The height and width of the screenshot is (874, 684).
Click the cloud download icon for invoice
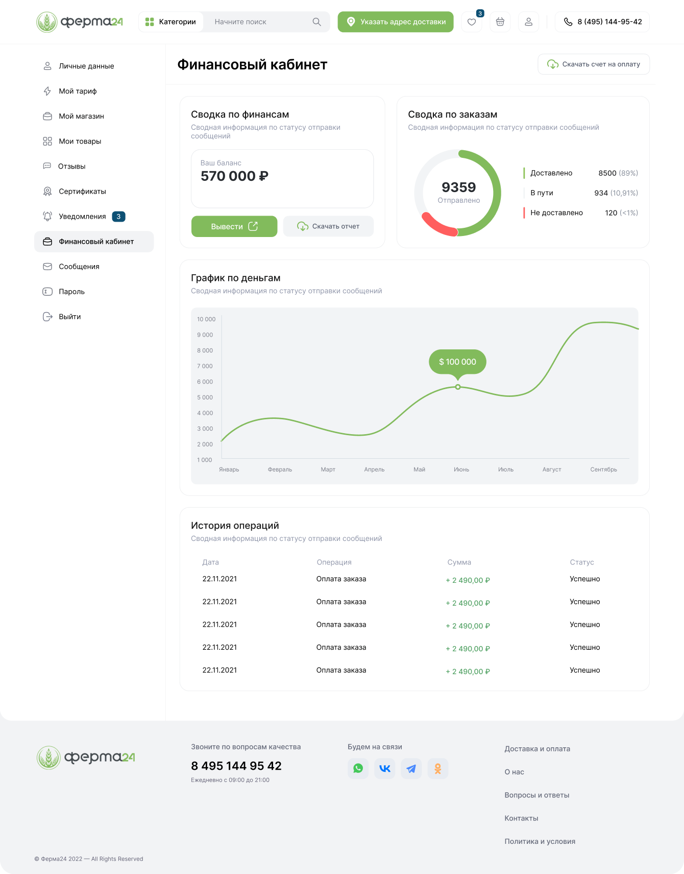coord(553,64)
